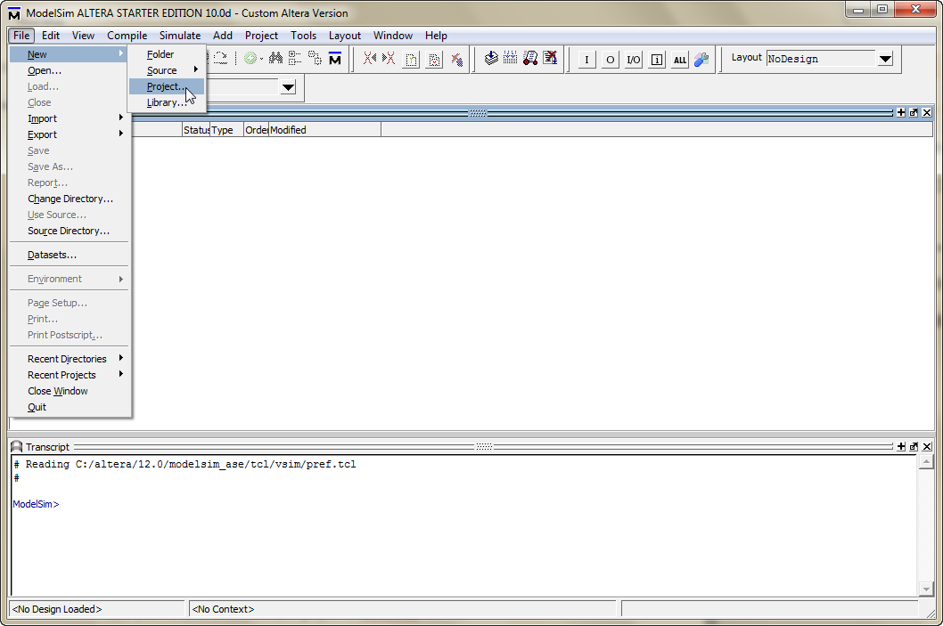This screenshot has height=626, width=943.
Task: Expand the Recent Projects submenu
Action: pos(70,375)
